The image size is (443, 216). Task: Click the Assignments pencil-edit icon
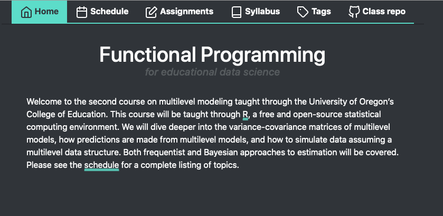(152, 12)
